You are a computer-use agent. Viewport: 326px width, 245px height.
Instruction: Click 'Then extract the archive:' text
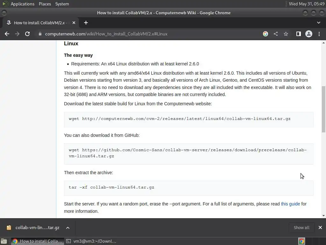tap(89, 173)
